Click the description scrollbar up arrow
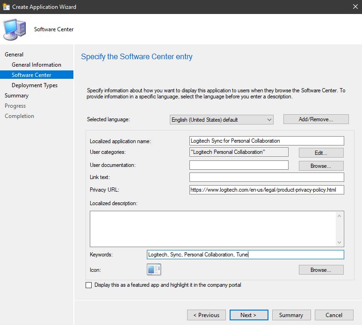 pyautogui.click(x=339, y=216)
